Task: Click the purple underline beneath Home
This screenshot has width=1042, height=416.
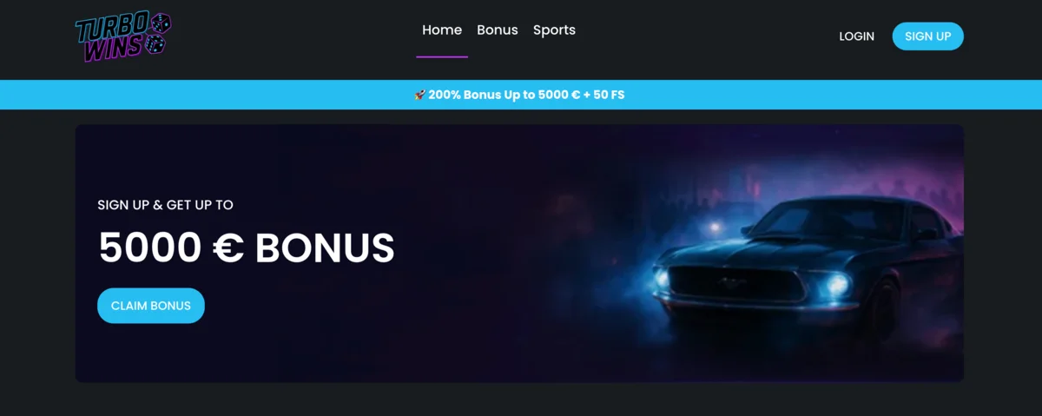Action: (x=442, y=56)
